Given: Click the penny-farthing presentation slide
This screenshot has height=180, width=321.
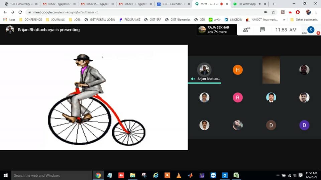Looking at the screenshot, I should click(94, 97).
